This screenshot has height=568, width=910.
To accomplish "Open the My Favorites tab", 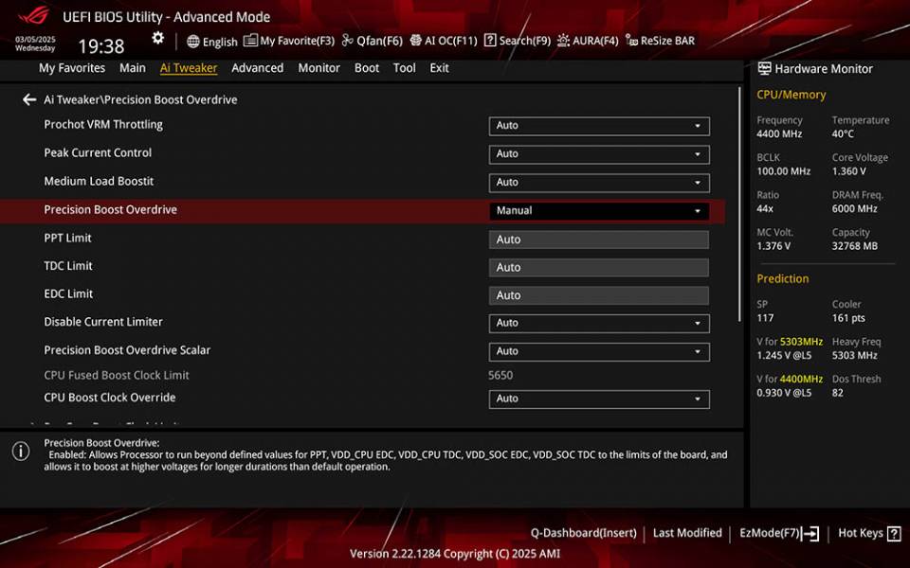I will tap(72, 68).
